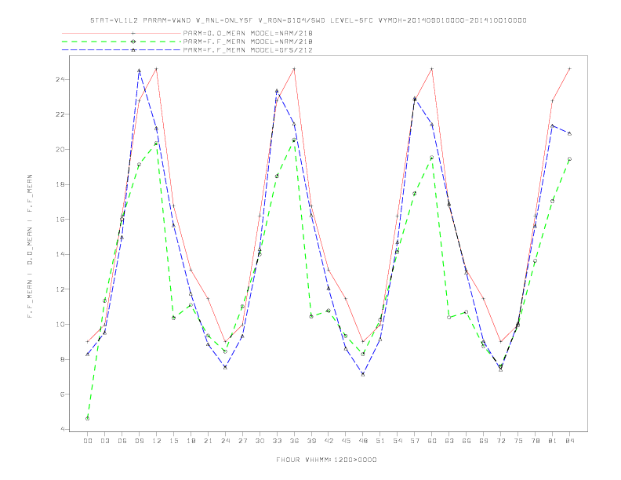Click y-axis tick label 18

point(60,184)
